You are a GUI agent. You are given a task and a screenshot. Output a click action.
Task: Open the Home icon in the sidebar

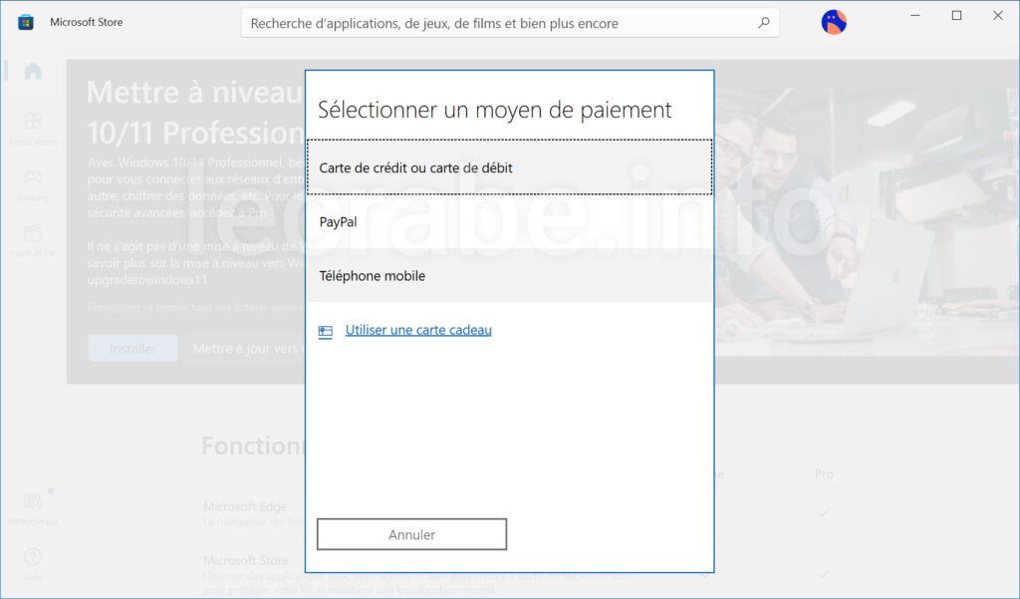pos(33,71)
